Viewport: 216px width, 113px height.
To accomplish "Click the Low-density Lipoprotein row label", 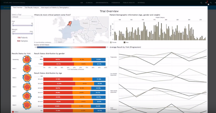I will 113,74.
